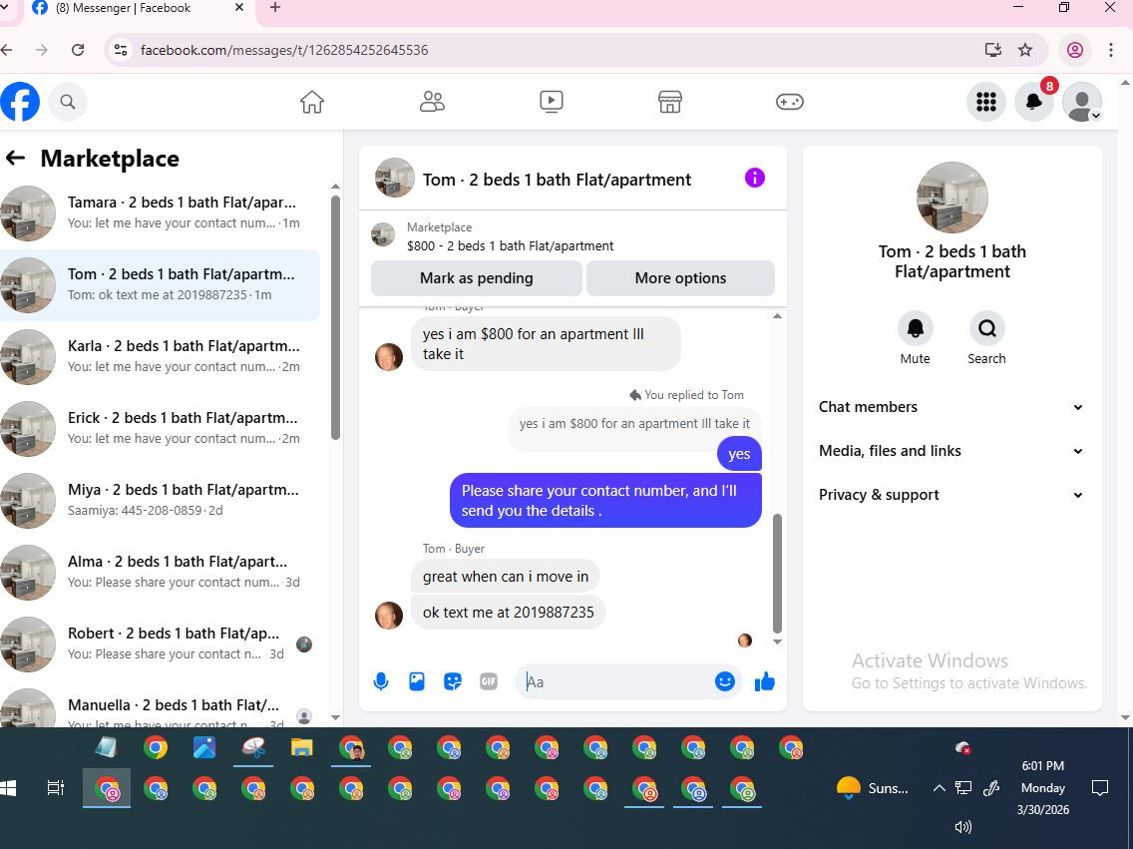
Task: Open the Windows Start button
Action: [x=9, y=788]
